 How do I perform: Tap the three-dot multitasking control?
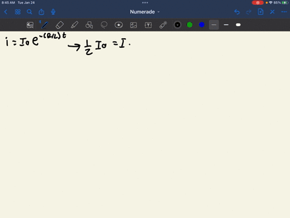coord(145,2)
